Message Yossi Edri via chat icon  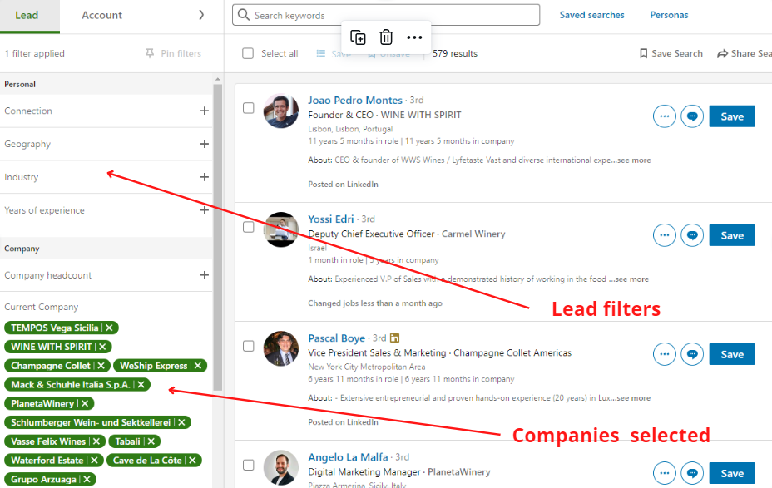pos(692,235)
